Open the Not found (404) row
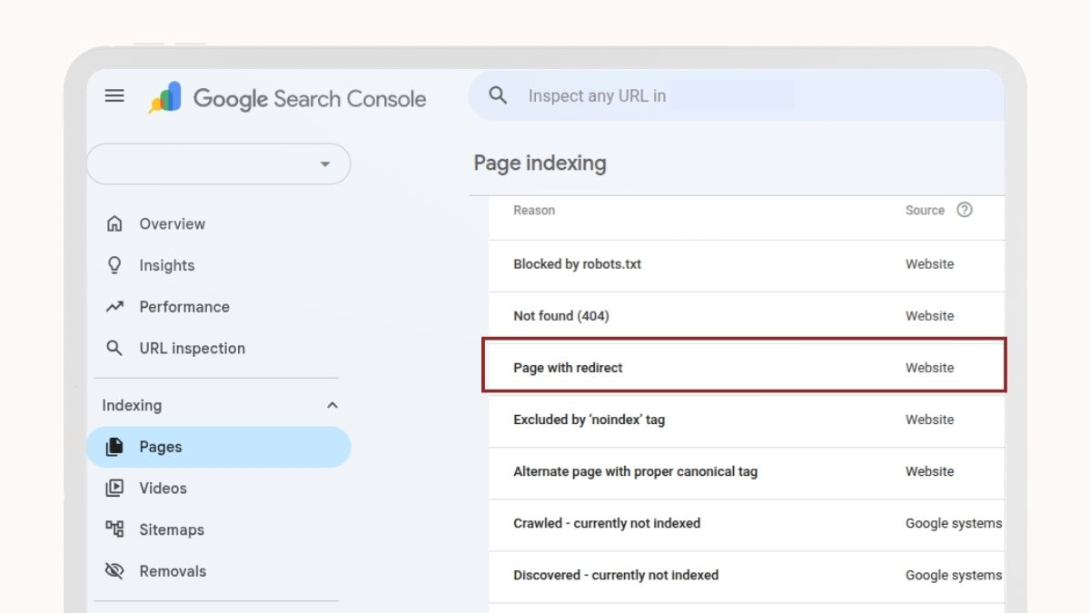Screen dimensions: 1090x613 pos(747,317)
